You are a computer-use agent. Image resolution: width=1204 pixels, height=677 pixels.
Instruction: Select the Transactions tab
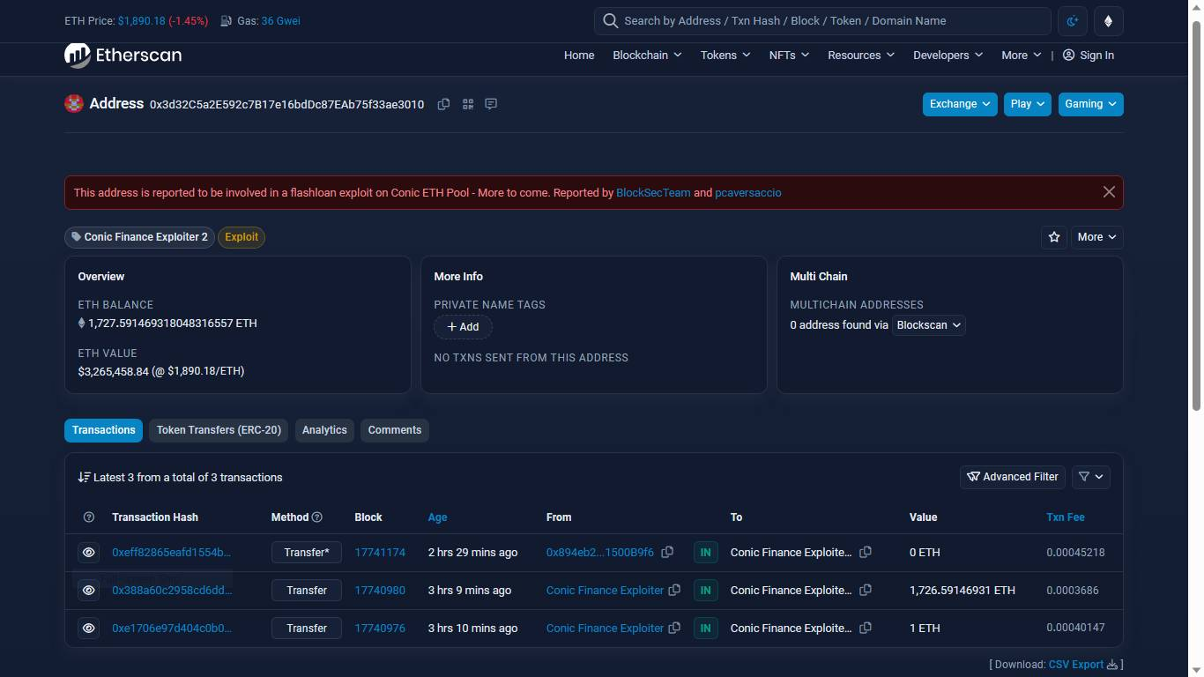click(x=104, y=430)
